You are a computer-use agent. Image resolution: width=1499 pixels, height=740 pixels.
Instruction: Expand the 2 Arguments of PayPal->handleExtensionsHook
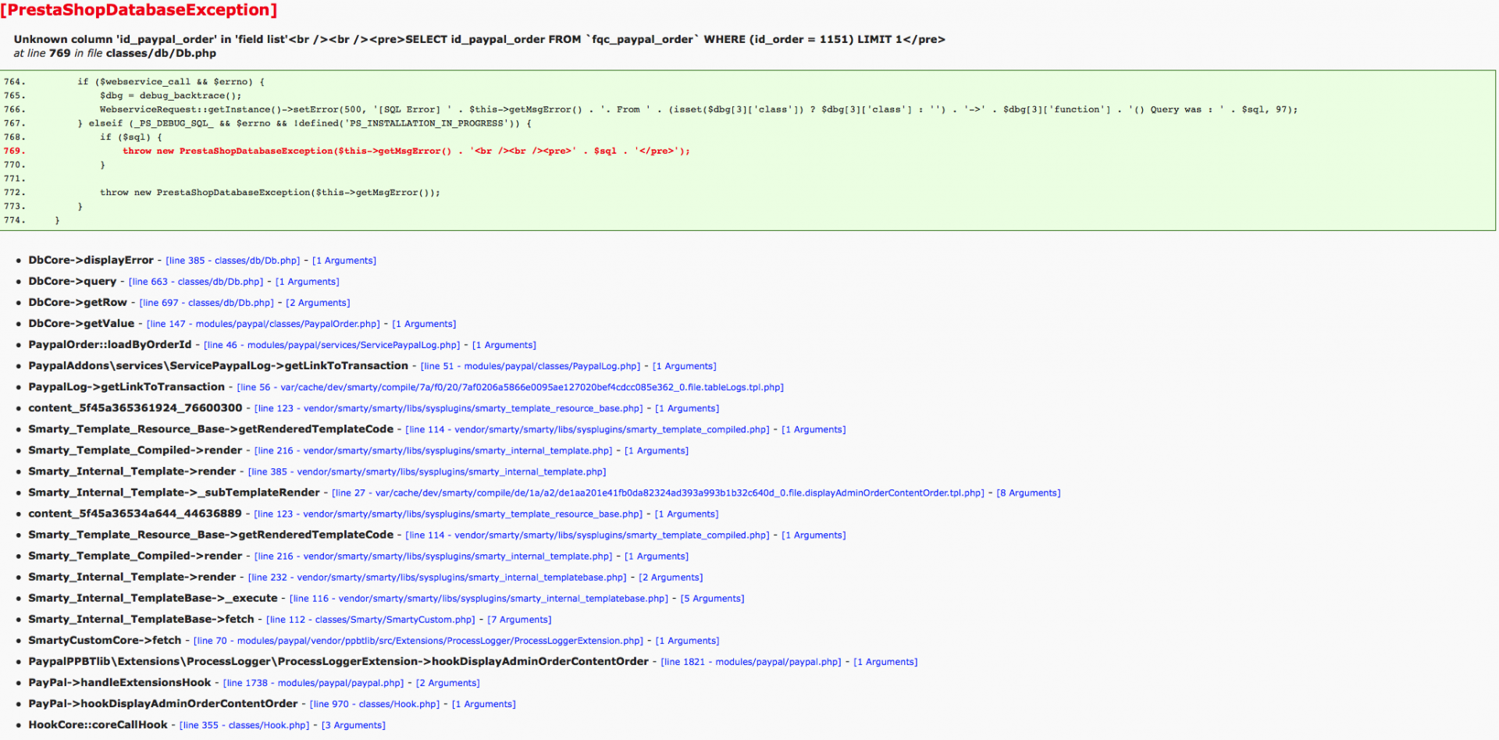point(448,683)
